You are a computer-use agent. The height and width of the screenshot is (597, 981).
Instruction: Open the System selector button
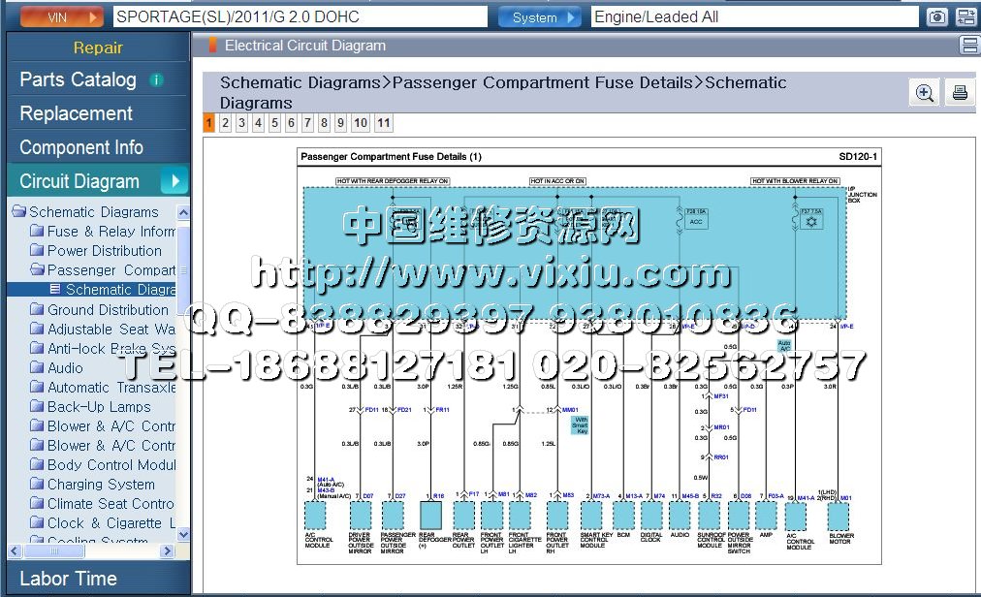tap(539, 17)
